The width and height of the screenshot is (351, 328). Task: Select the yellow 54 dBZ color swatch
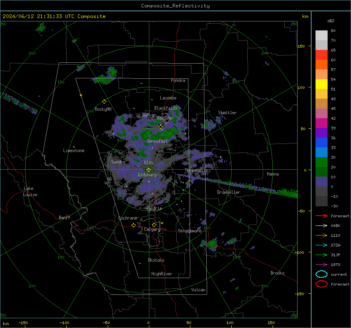point(321,84)
